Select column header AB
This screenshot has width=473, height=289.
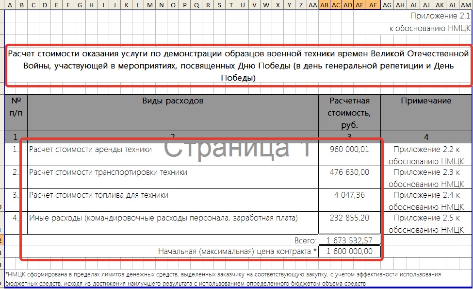[325, 5]
